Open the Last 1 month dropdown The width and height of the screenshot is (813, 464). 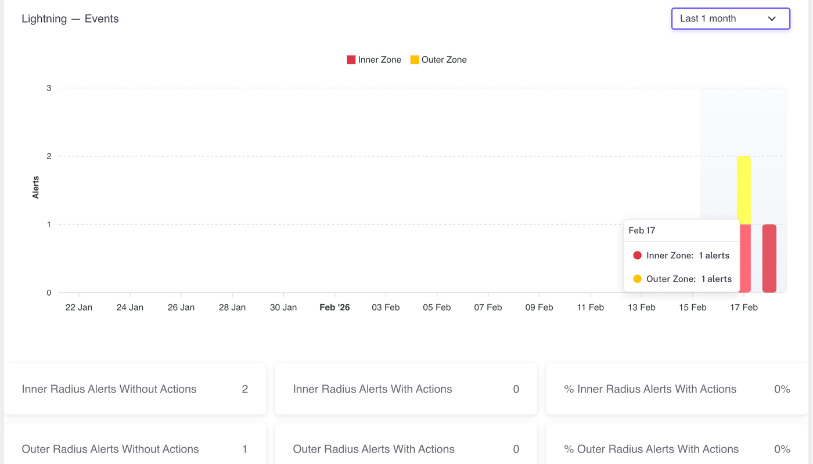730,19
